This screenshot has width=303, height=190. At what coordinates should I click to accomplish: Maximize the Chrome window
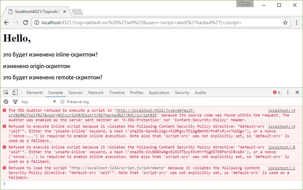279,5
